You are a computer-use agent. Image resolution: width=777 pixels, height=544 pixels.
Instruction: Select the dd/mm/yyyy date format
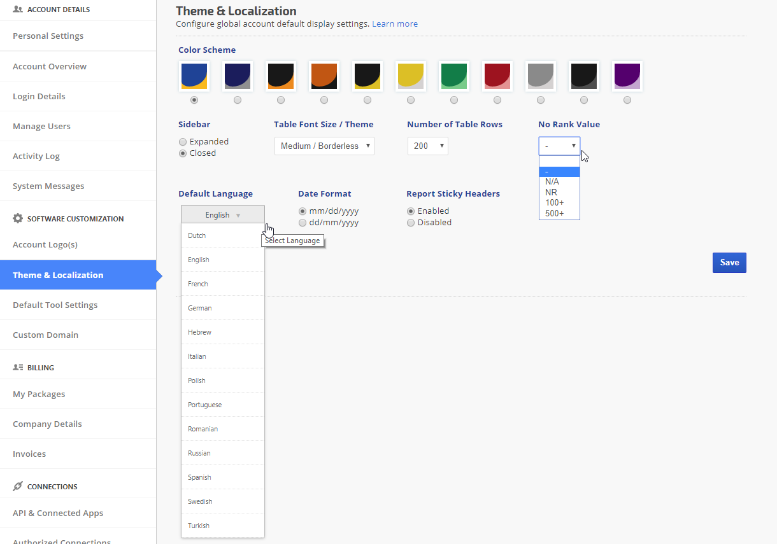(x=303, y=223)
